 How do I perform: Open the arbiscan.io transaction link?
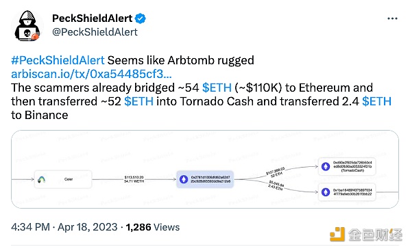pyautogui.click(x=91, y=74)
